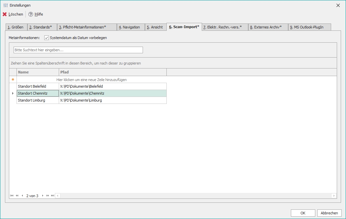Screen dimensions: 346x219
Task: Confirm the settings with OK
Action: coord(302,213)
